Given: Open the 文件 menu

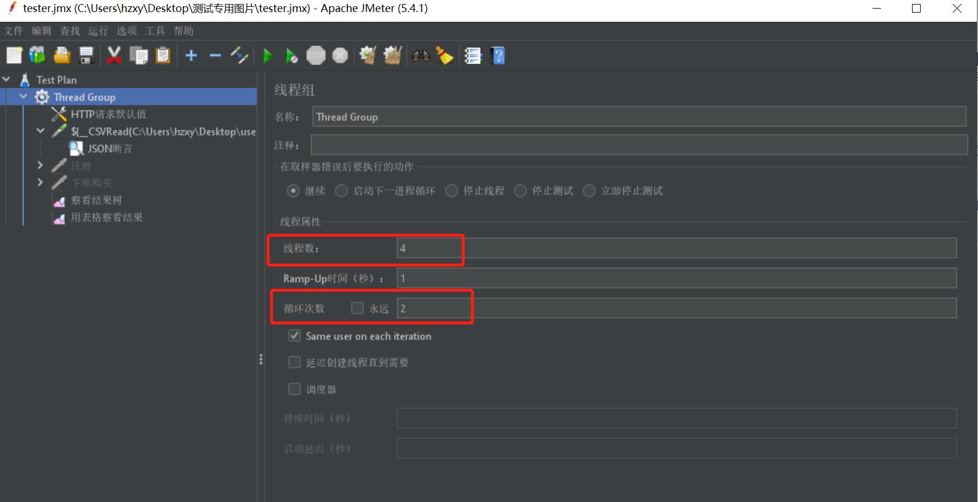Looking at the screenshot, I should click(13, 31).
